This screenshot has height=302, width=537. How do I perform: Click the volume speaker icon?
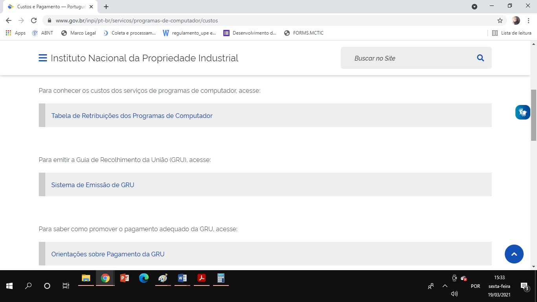tap(454, 294)
